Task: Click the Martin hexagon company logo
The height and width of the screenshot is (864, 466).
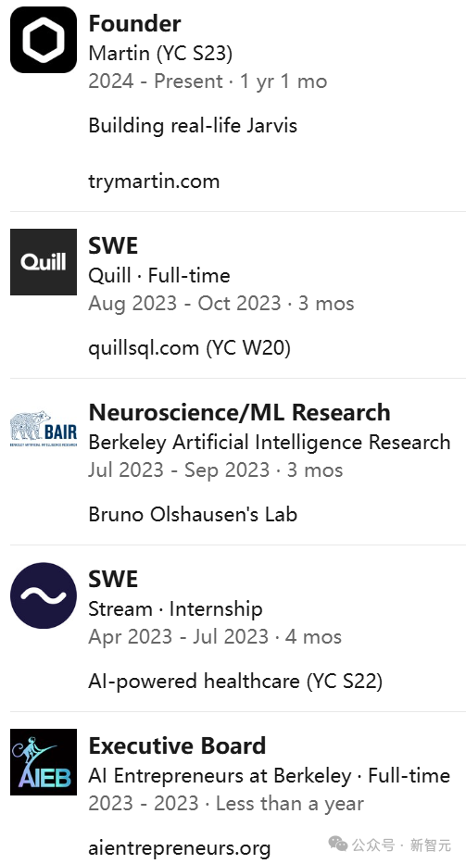Action: point(44,40)
